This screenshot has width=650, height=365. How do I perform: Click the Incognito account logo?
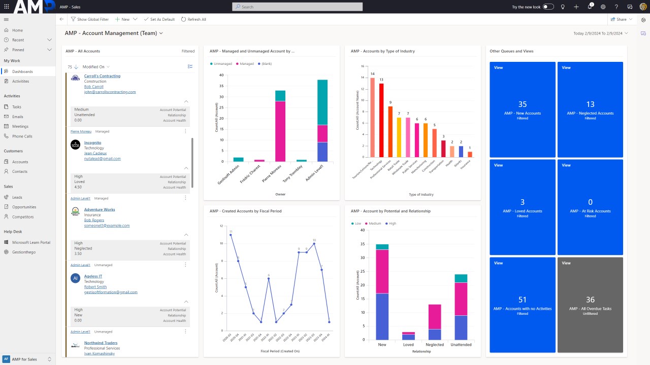coord(75,144)
